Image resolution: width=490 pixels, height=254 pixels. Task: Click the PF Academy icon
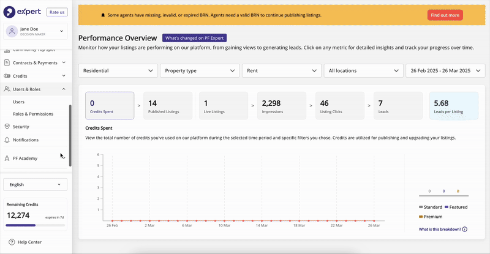tap(7, 158)
